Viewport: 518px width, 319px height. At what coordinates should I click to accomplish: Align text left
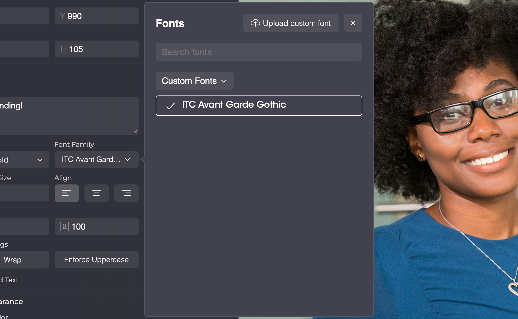tap(67, 193)
